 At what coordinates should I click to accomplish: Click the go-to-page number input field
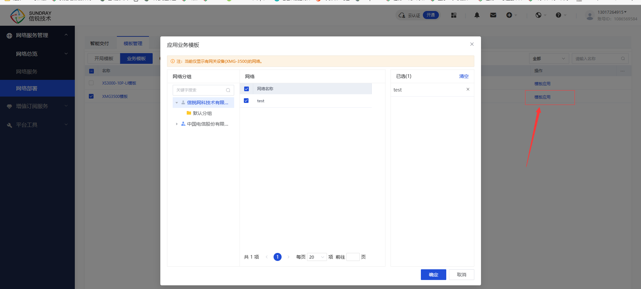353,257
